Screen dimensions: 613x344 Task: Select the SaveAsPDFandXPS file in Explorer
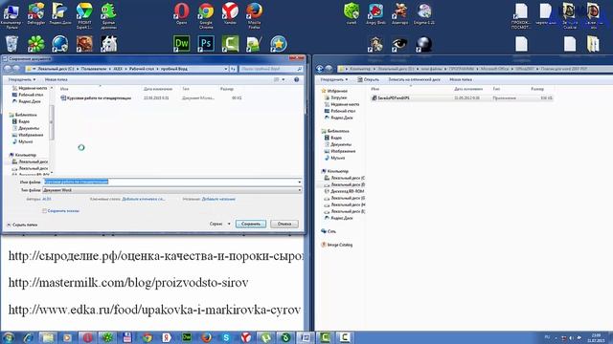click(x=390, y=97)
